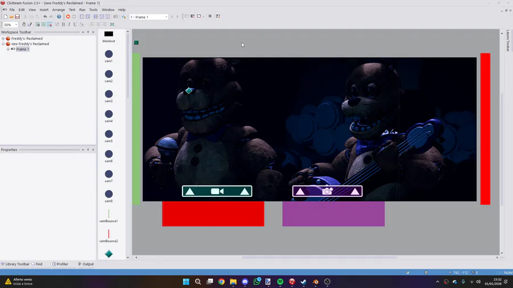
Task: Click the center frame icon in toolbar
Action: (112, 24)
